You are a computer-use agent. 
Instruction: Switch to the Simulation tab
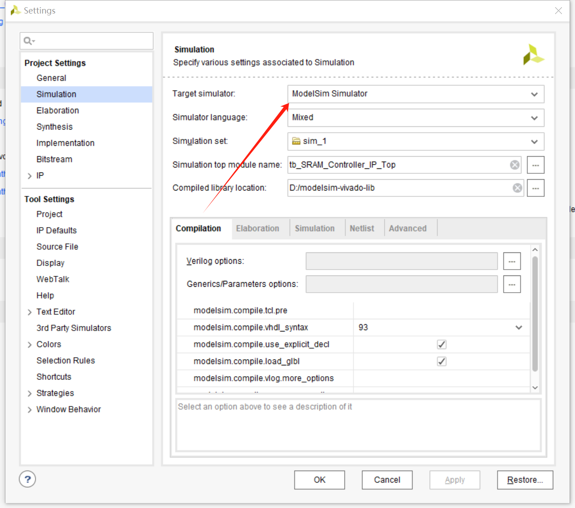point(315,228)
